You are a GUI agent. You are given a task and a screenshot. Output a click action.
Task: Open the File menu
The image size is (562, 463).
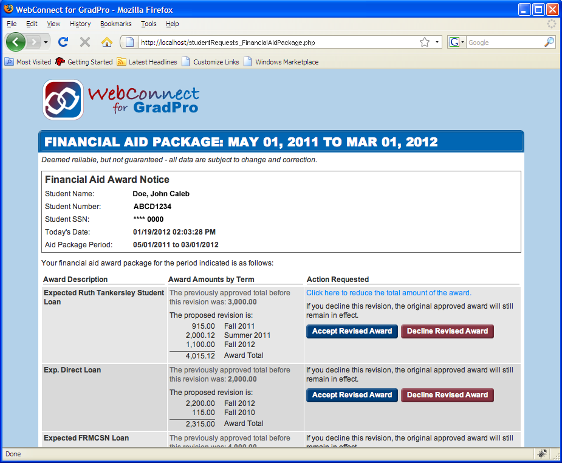coord(12,24)
